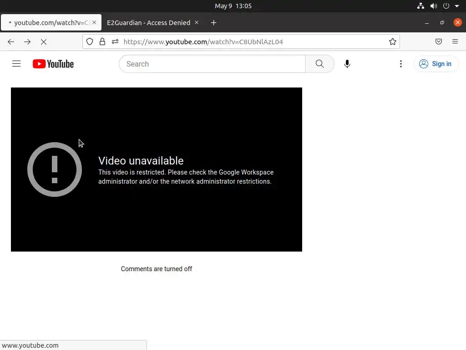Restore the Firefox window size
The image size is (466, 350).
click(442, 23)
